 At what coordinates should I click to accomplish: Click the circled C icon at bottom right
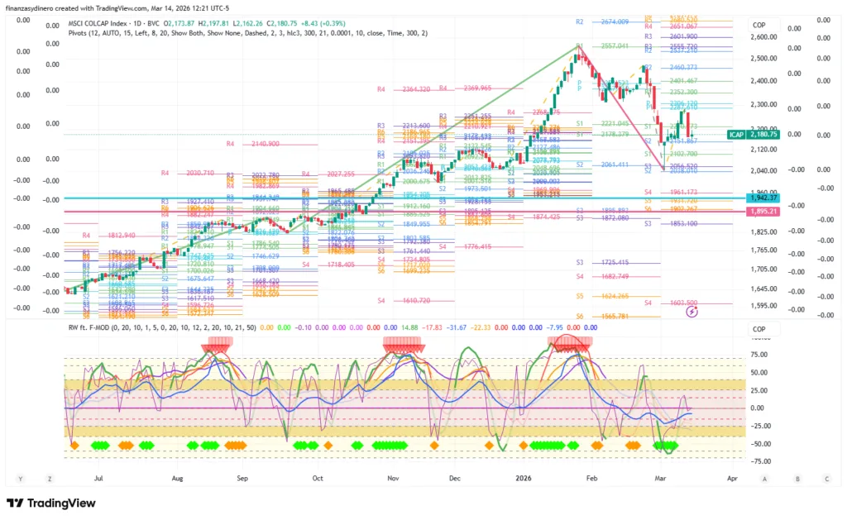tap(826, 479)
